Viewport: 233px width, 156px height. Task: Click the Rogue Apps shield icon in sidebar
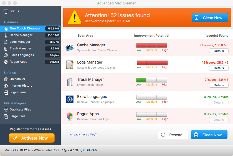(6, 62)
